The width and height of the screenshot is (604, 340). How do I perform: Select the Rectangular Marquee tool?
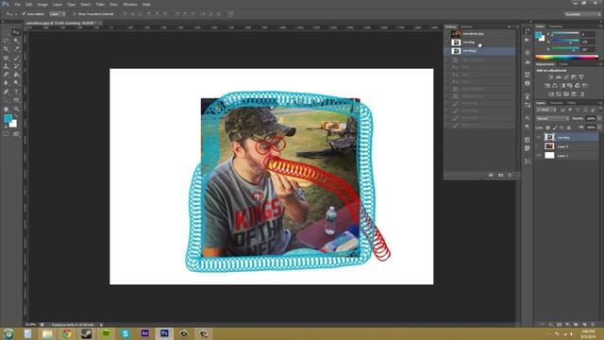pyautogui.click(x=6, y=33)
